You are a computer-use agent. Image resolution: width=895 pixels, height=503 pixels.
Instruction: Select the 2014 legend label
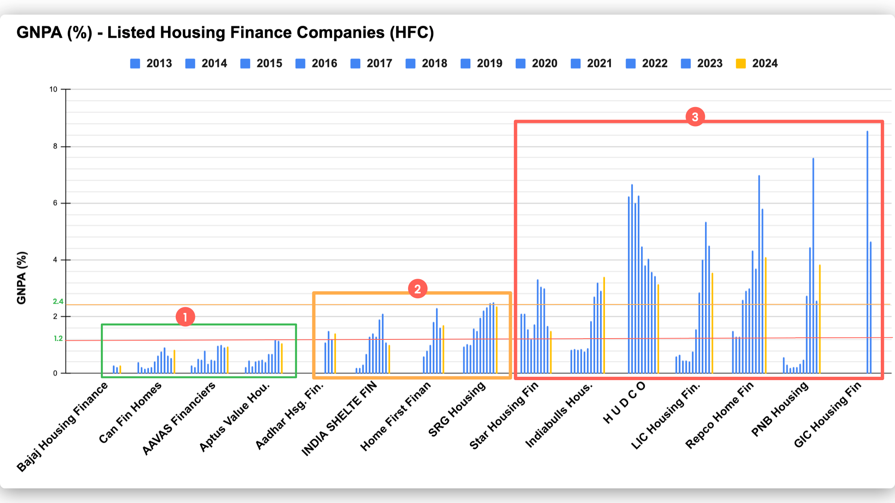tap(214, 63)
